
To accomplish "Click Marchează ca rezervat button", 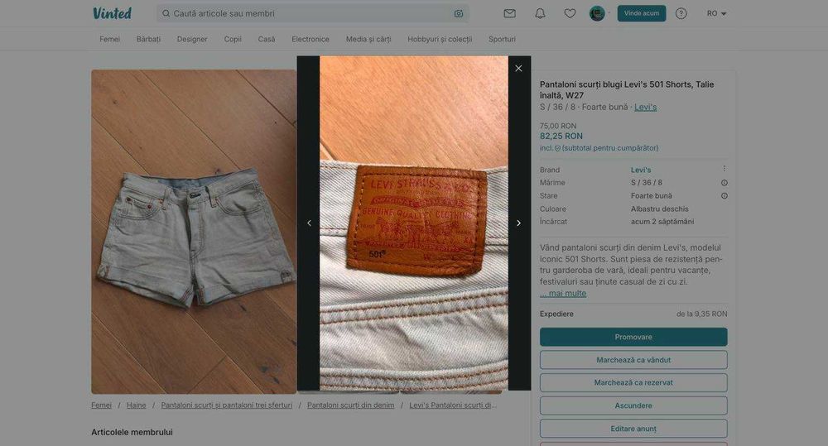I will coord(633,382).
